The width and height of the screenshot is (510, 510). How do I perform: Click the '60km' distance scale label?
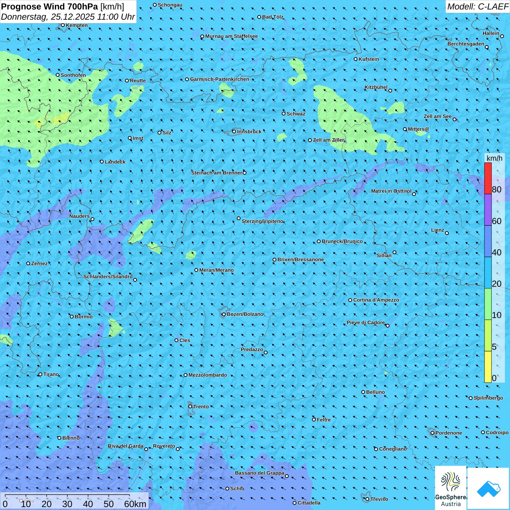pyautogui.click(x=135, y=504)
